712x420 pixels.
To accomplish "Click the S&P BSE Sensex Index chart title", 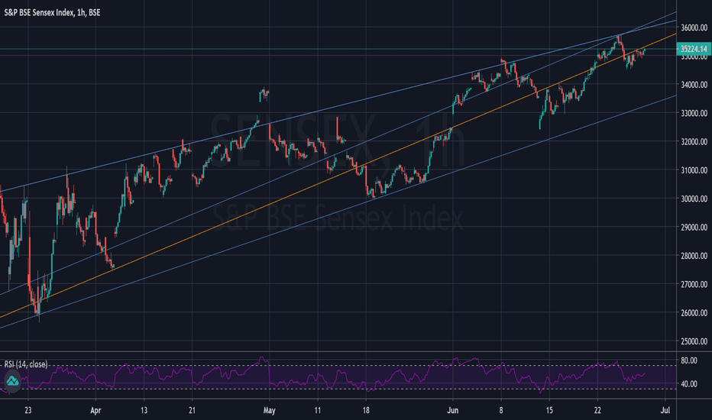I will pos(52,13).
